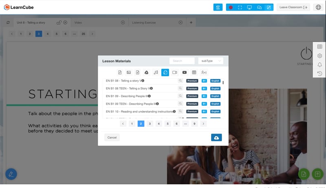Click the record button in top toolbar

(231, 7)
